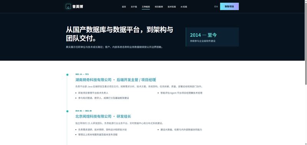Screen dimensions: 307x145
Task: Click the 智能评估 Agent 平台 bullet item
Action: click(181, 93)
